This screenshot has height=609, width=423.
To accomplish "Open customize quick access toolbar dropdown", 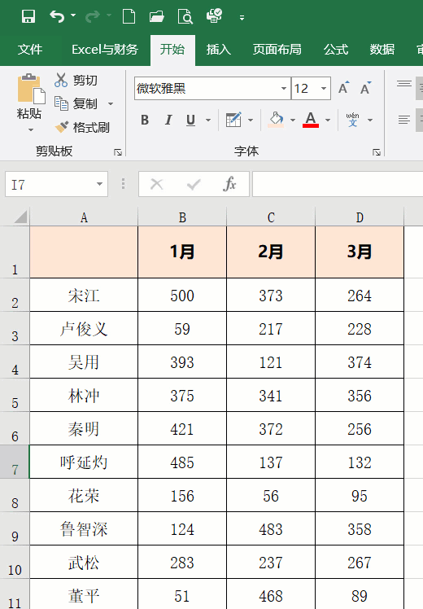I will (x=242, y=18).
